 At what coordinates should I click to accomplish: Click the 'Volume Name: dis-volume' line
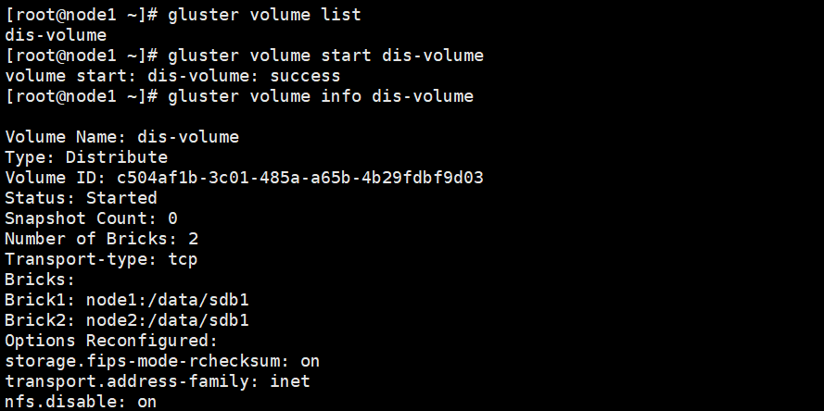(x=121, y=137)
